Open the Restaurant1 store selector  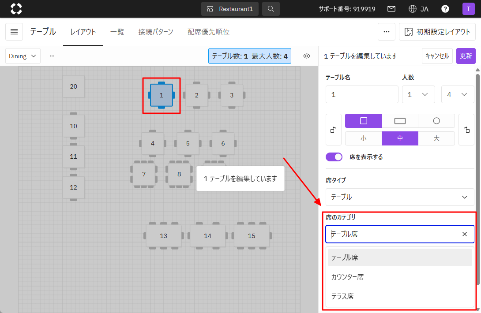pos(230,9)
